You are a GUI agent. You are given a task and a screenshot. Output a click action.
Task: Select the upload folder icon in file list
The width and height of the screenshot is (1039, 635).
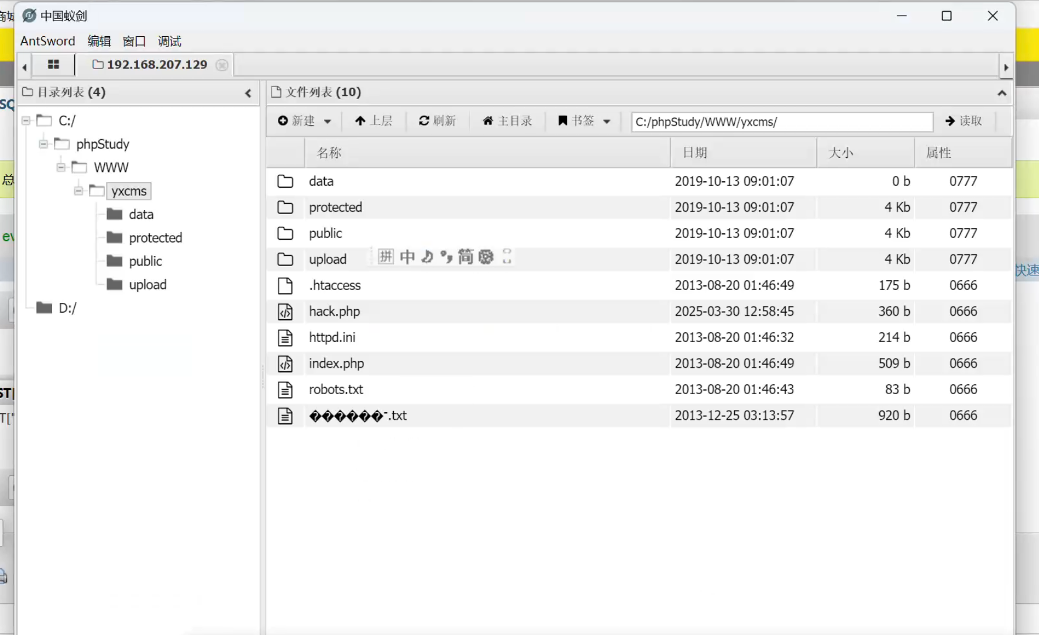285,260
